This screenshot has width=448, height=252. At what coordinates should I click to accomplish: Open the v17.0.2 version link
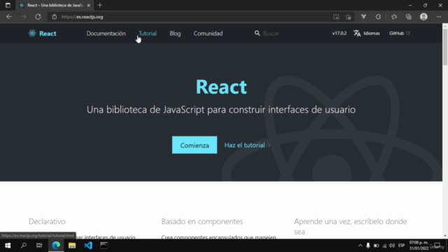[339, 33]
